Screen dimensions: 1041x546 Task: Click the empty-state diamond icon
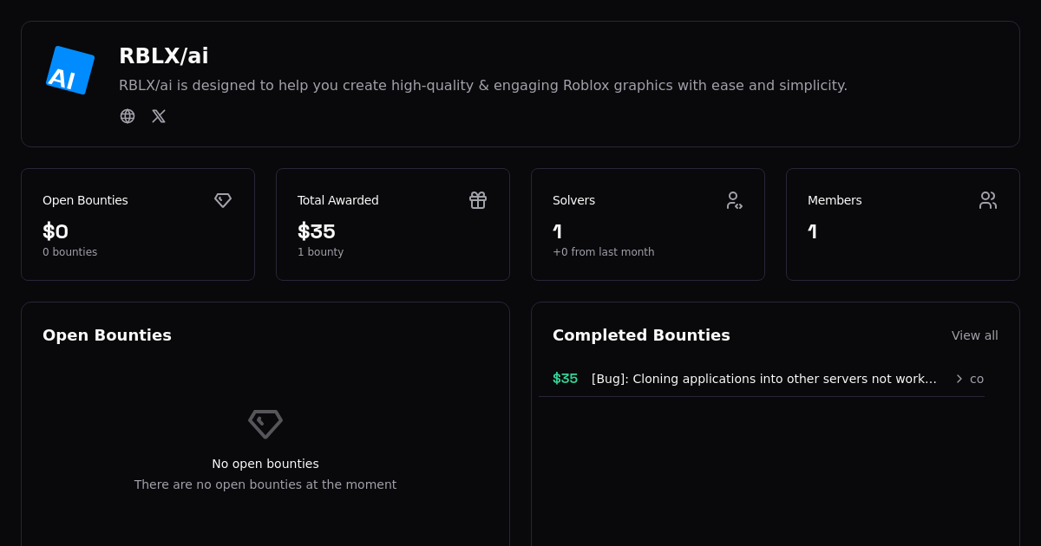[x=265, y=424]
